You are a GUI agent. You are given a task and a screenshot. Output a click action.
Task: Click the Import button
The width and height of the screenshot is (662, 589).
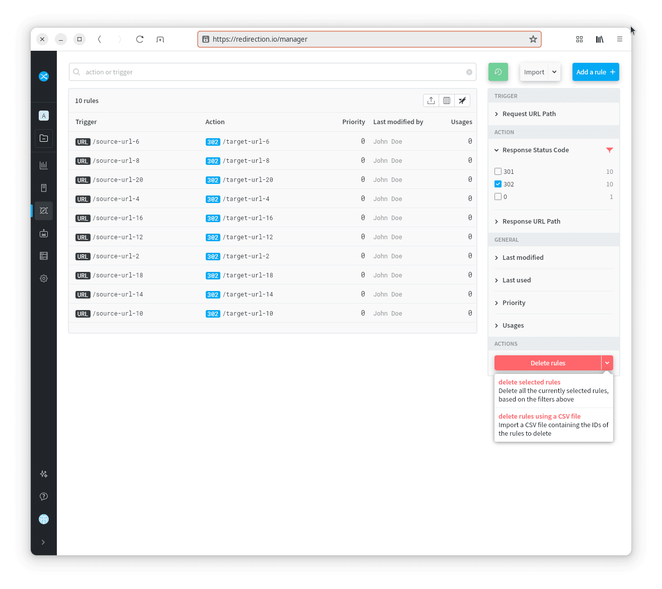coord(534,72)
